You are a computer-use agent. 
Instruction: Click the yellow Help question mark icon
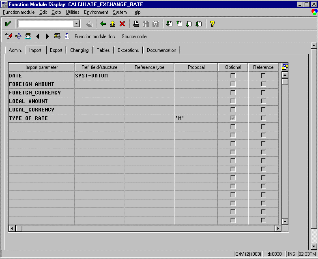(x=212, y=24)
